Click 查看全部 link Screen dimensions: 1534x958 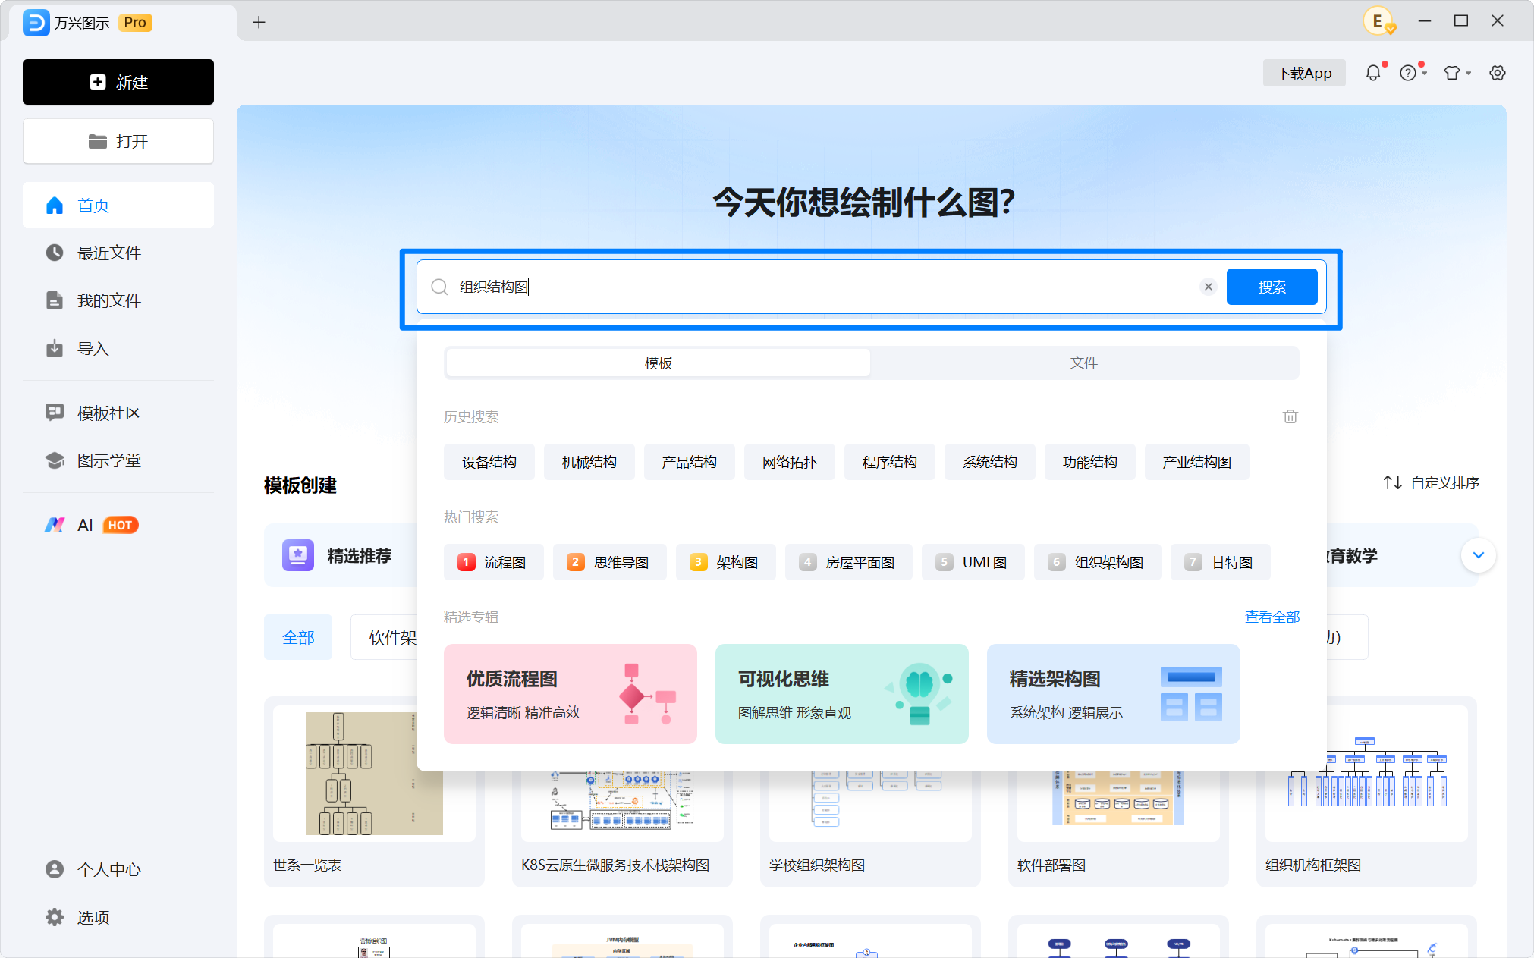1272,617
